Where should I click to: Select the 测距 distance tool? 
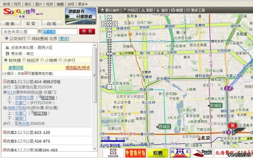[147, 10]
